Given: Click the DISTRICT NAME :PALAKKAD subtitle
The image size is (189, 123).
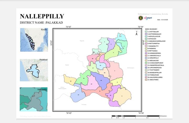Looking at the screenshot, I should (41, 23).
